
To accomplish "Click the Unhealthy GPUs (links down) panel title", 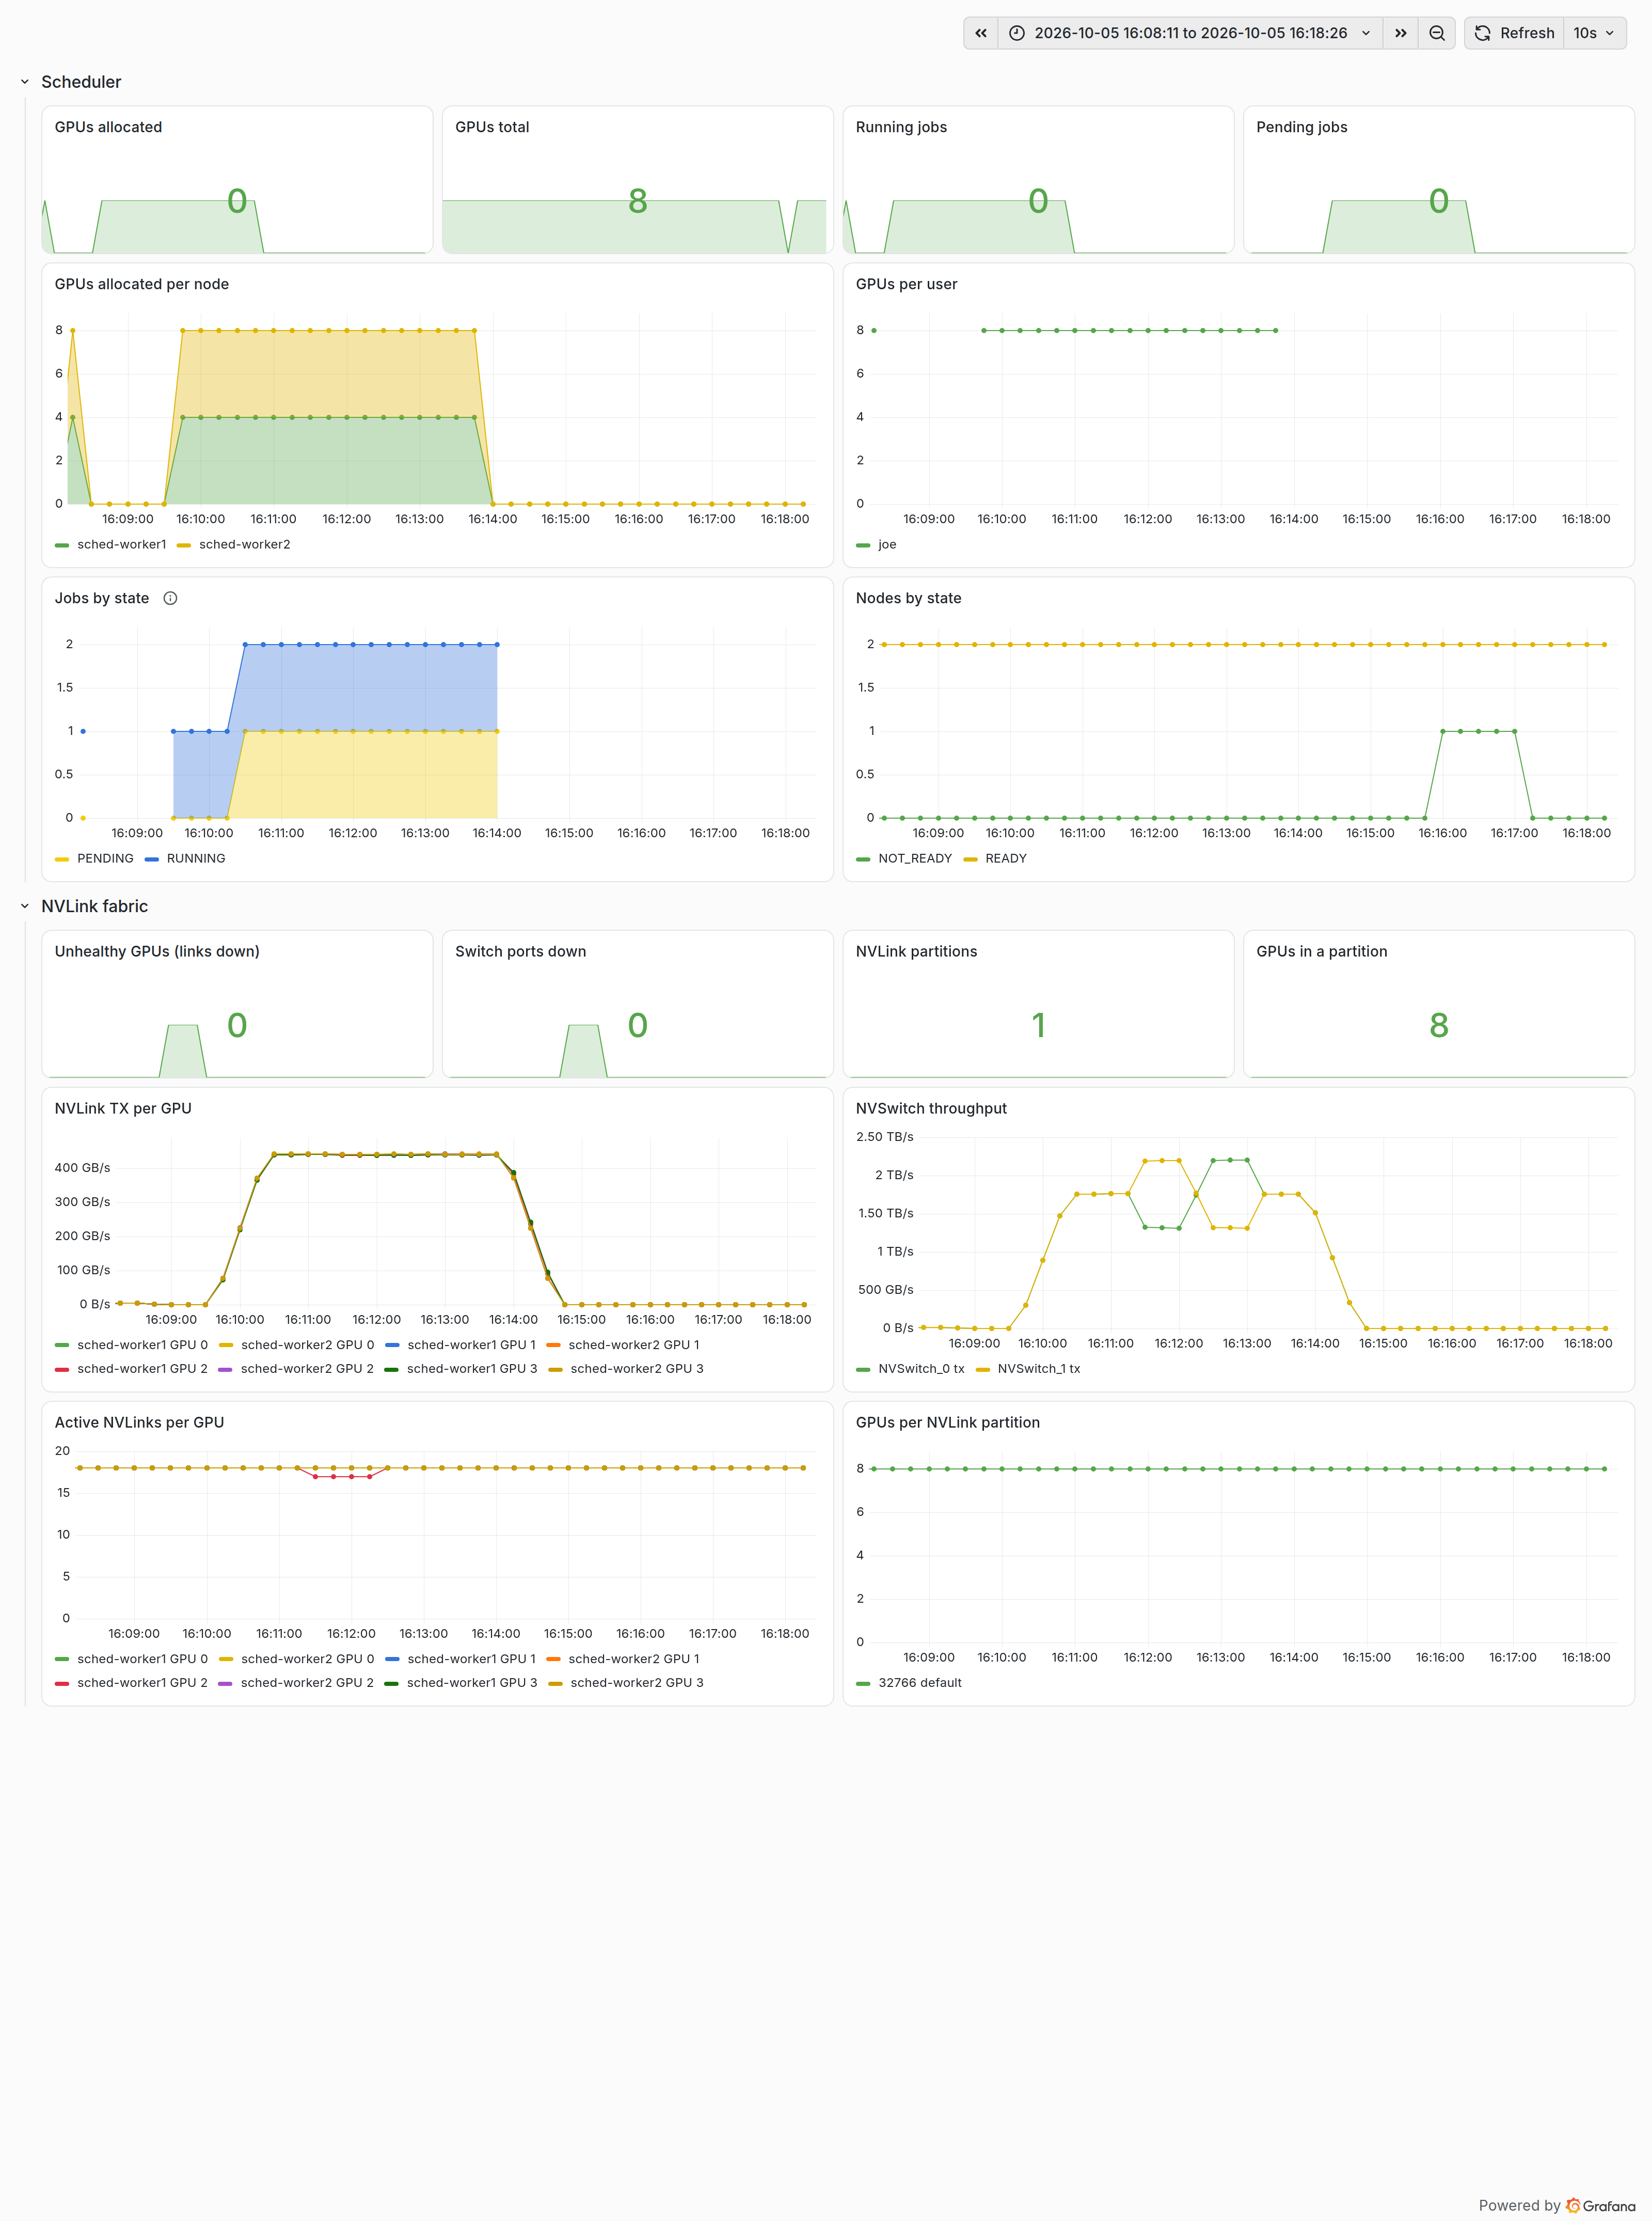I will [157, 951].
